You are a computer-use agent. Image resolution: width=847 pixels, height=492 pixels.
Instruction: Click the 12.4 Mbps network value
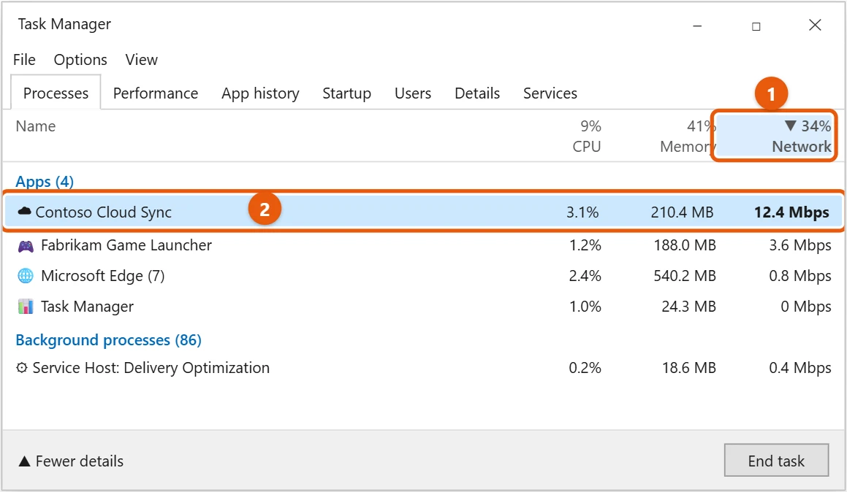point(791,212)
